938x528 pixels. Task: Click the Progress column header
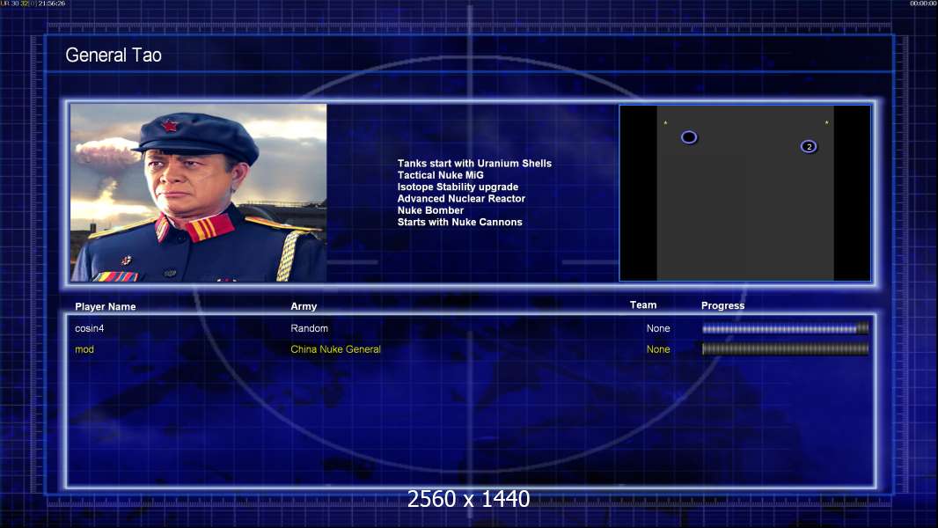coord(722,306)
